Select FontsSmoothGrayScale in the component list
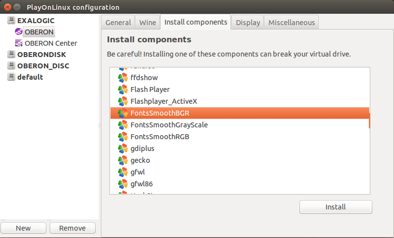 tap(169, 125)
